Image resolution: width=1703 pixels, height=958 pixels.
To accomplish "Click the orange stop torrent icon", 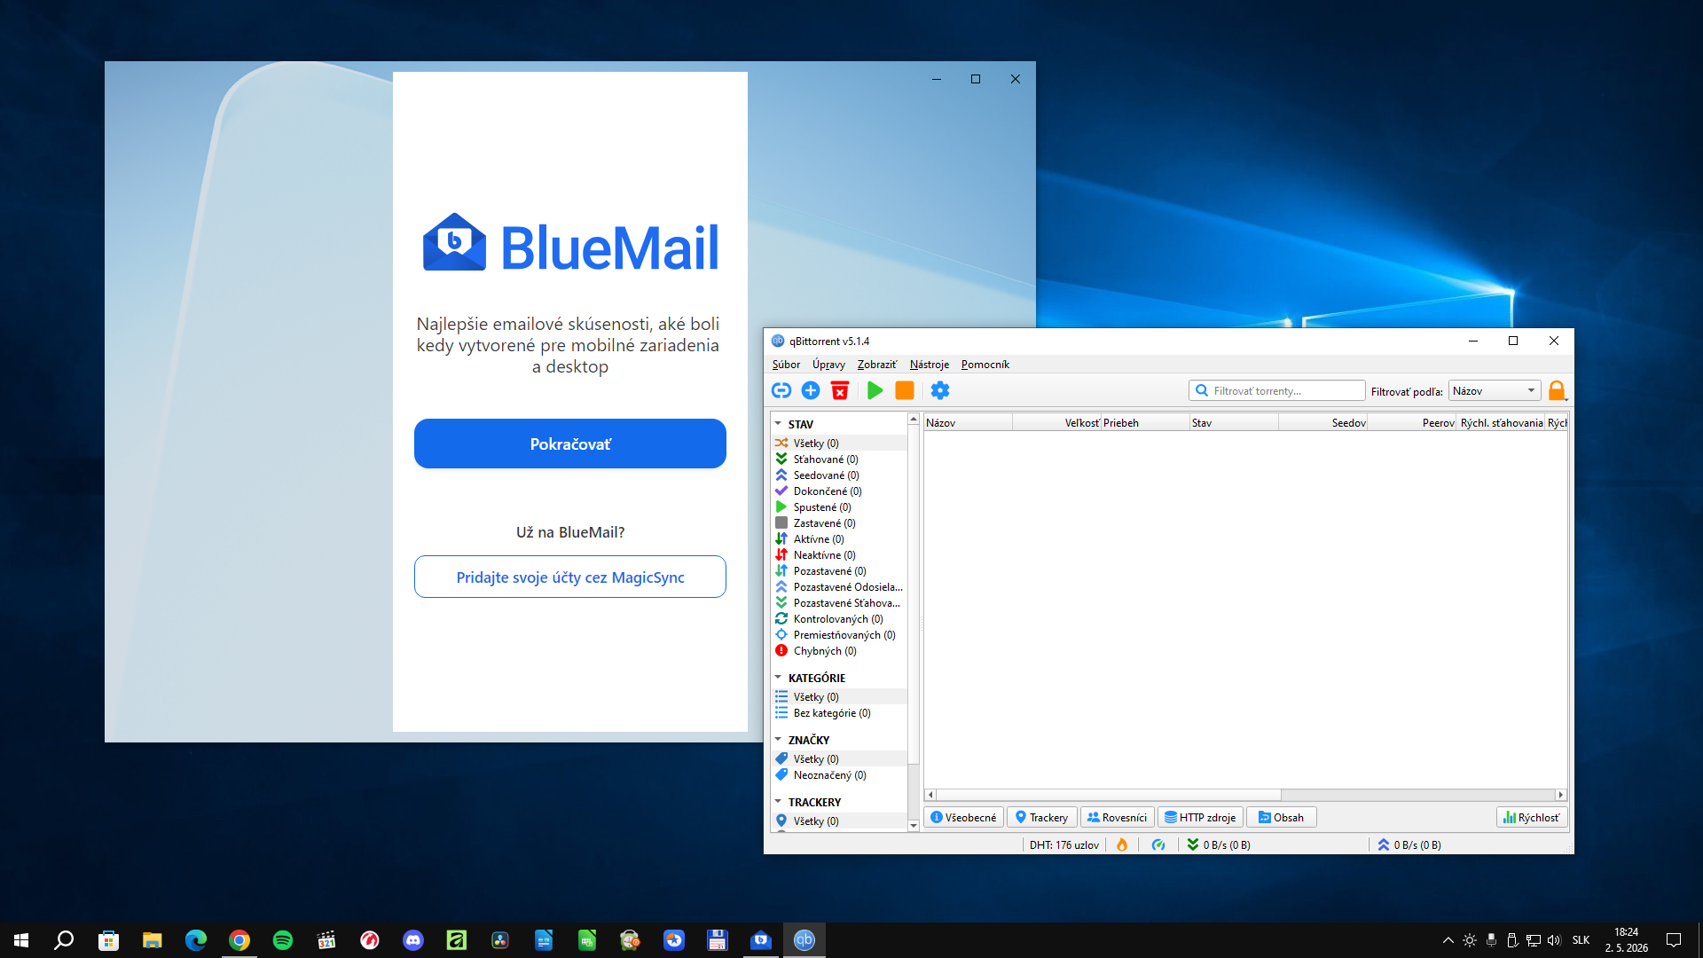I will point(905,390).
